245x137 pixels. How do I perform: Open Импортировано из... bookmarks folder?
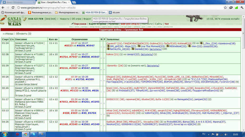click(x=67, y=12)
